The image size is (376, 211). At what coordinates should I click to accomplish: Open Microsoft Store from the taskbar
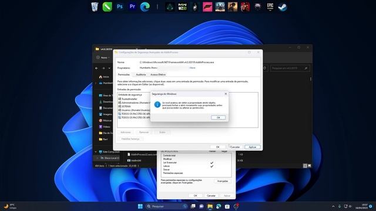click(227, 206)
